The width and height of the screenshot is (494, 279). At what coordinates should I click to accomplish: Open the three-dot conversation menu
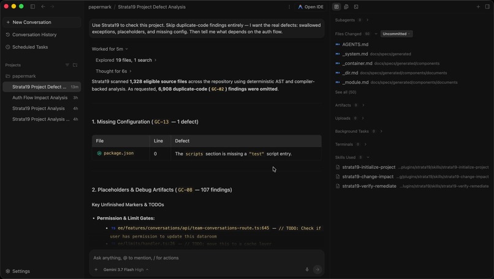tap(289, 7)
